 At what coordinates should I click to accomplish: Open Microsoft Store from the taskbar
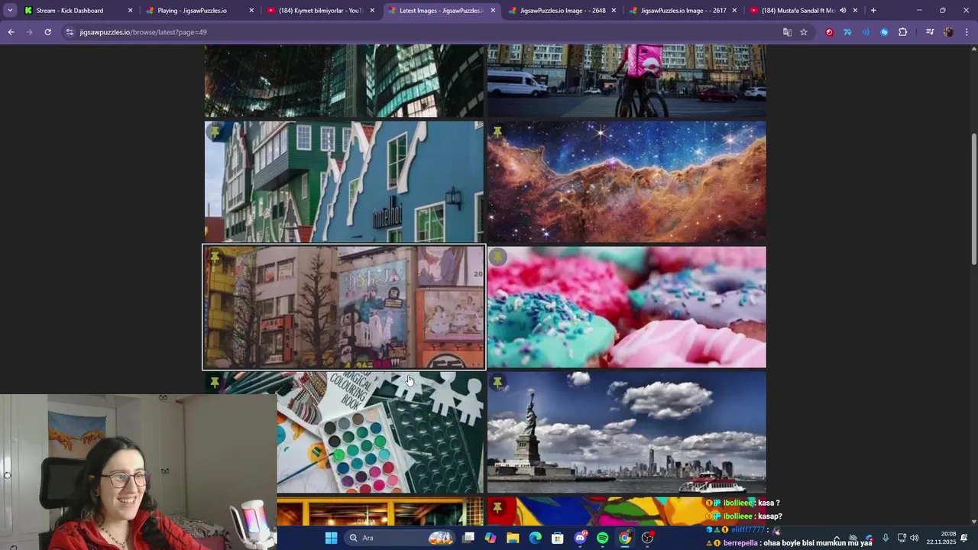click(558, 538)
